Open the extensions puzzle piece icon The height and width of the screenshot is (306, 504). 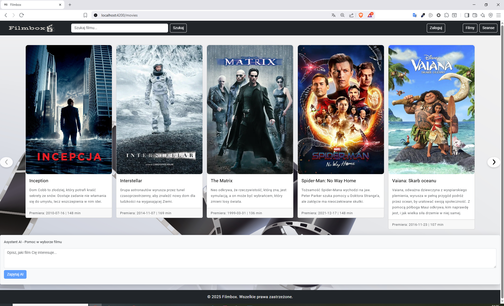click(446, 15)
